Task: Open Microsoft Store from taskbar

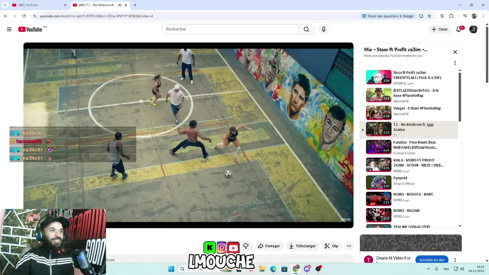Action: (284, 269)
